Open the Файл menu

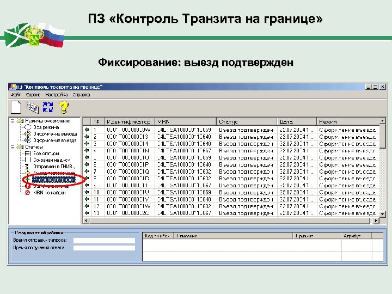coord(15,95)
